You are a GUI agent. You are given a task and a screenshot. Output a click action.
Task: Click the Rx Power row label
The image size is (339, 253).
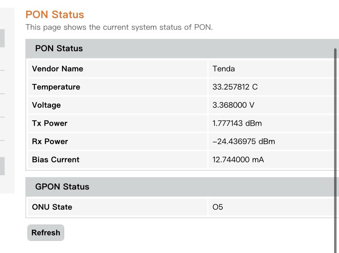[50, 141]
